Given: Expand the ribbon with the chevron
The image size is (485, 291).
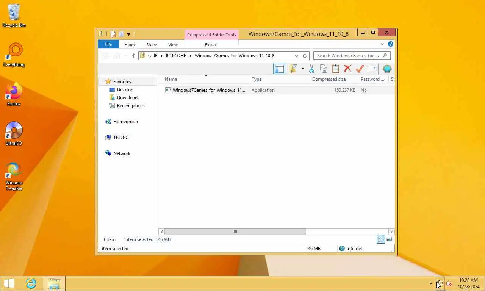Looking at the screenshot, I should 382,44.
